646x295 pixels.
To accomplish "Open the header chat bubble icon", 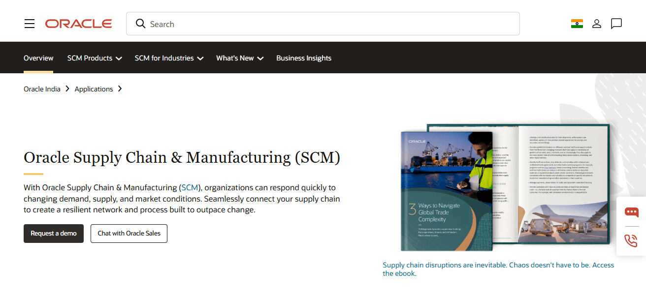I will click(x=616, y=24).
